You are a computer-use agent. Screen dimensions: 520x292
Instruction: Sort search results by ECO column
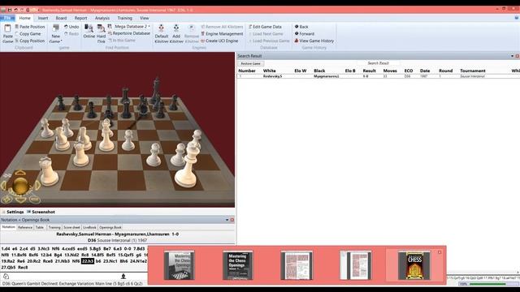409,71
